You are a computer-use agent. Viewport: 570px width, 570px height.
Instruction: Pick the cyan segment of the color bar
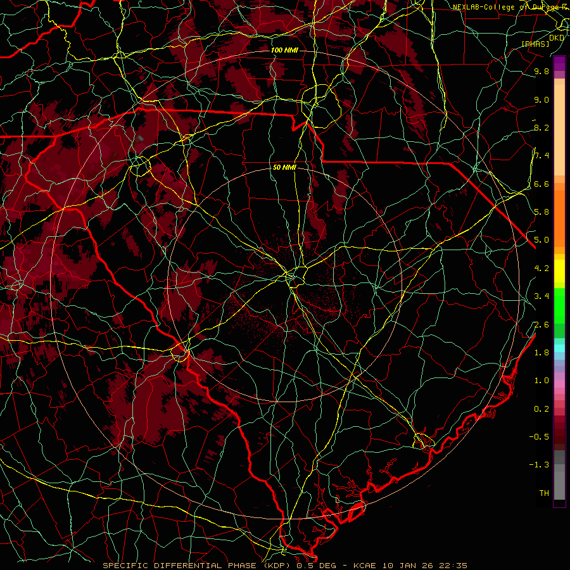click(x=559, y=348)
